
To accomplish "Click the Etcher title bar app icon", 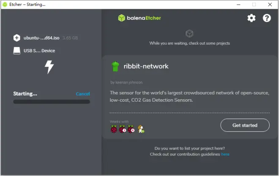I will click(x=5, y=5).
